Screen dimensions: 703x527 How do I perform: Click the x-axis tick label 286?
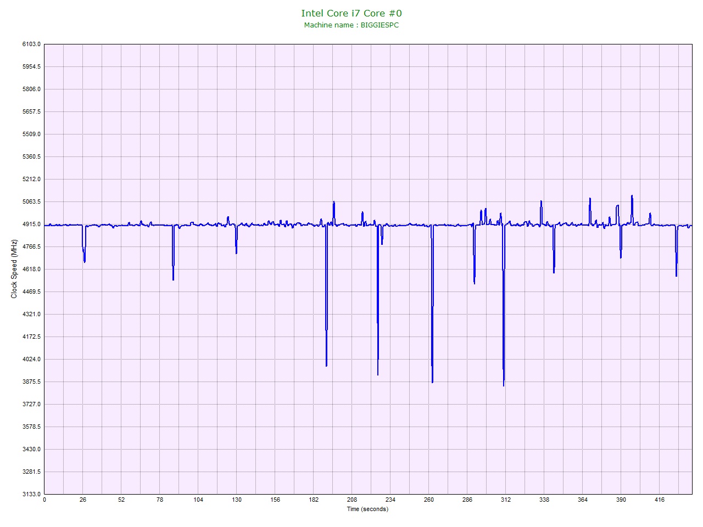coord(467,500)
